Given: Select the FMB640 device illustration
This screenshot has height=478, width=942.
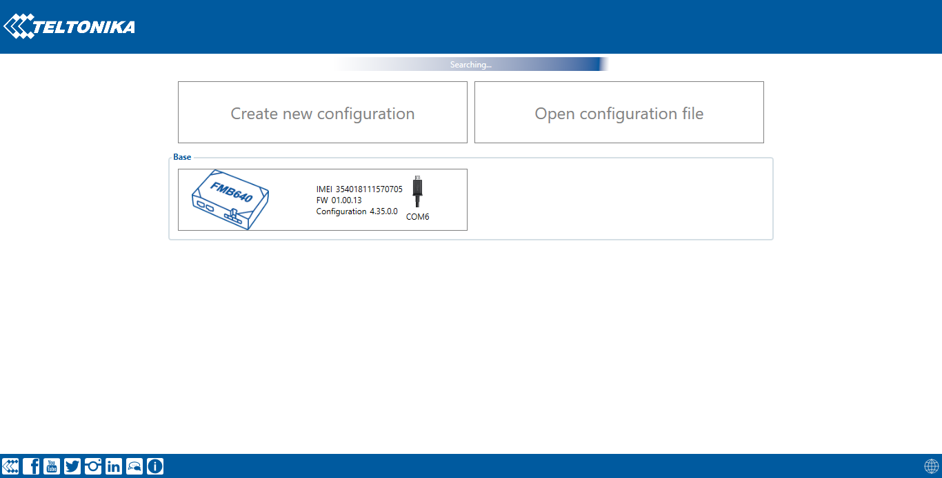Looking at the screenshot, I should 230,200.
